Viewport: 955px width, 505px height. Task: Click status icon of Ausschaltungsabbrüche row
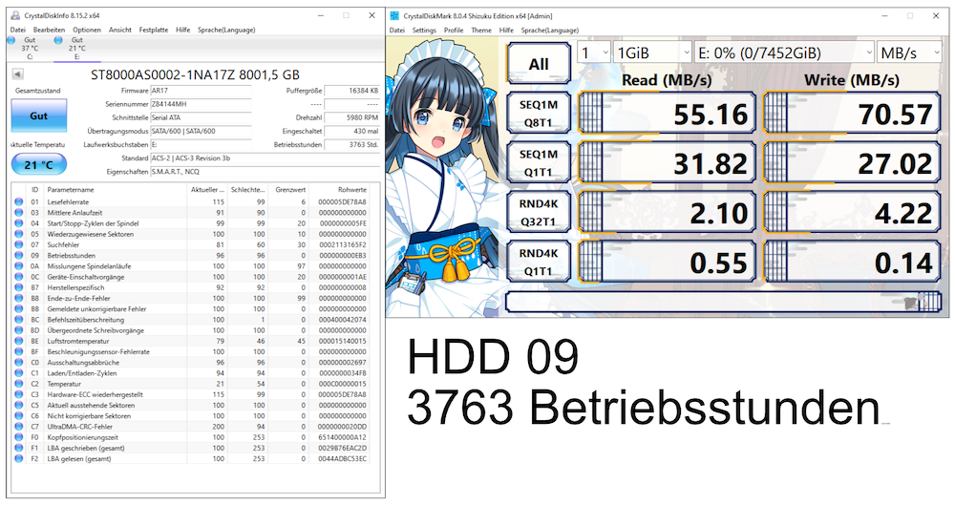pos(19,363)
